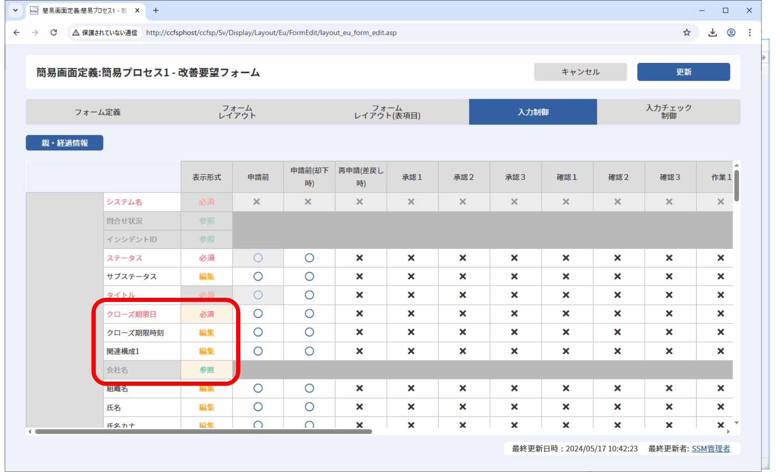Image resolution: width=776 pixels, height=472 pixels.
Task: Open the SSM管理者 link
Action: 711,449
